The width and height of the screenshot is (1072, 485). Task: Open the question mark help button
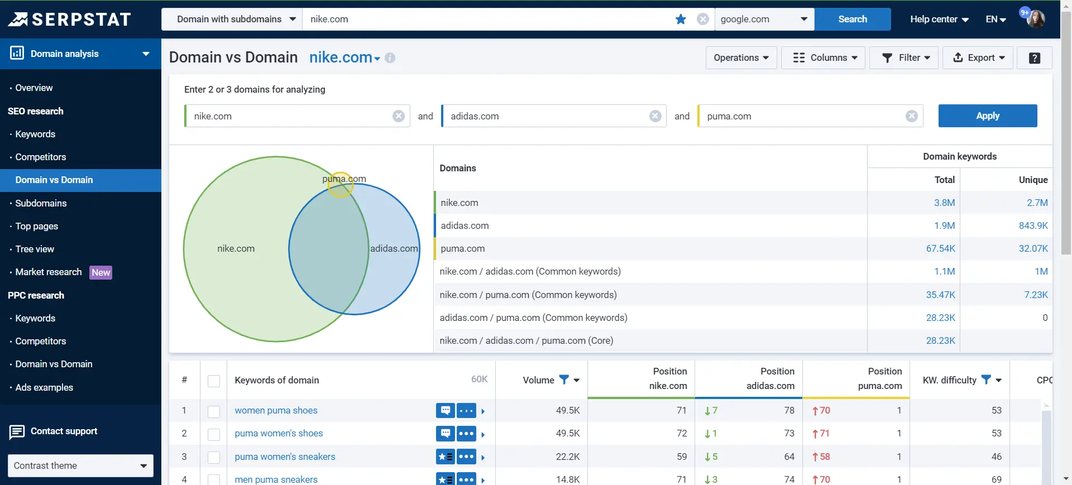coord(1034,58)
